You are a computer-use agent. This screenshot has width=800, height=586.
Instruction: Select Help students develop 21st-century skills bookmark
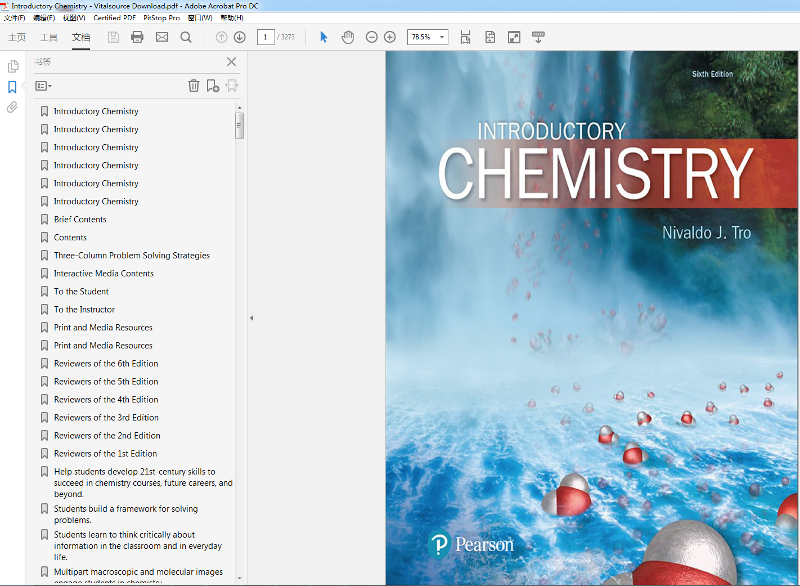(143, 483)
